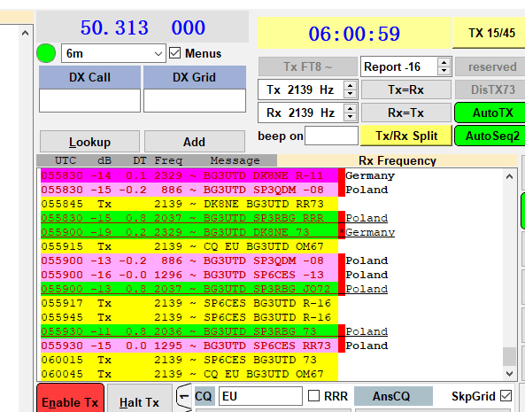The height and width of the screenshot is (412, 525).
Task: Increase the Rx frequency using up arrow
Action: pyautogui.click(x=350, y=108)
